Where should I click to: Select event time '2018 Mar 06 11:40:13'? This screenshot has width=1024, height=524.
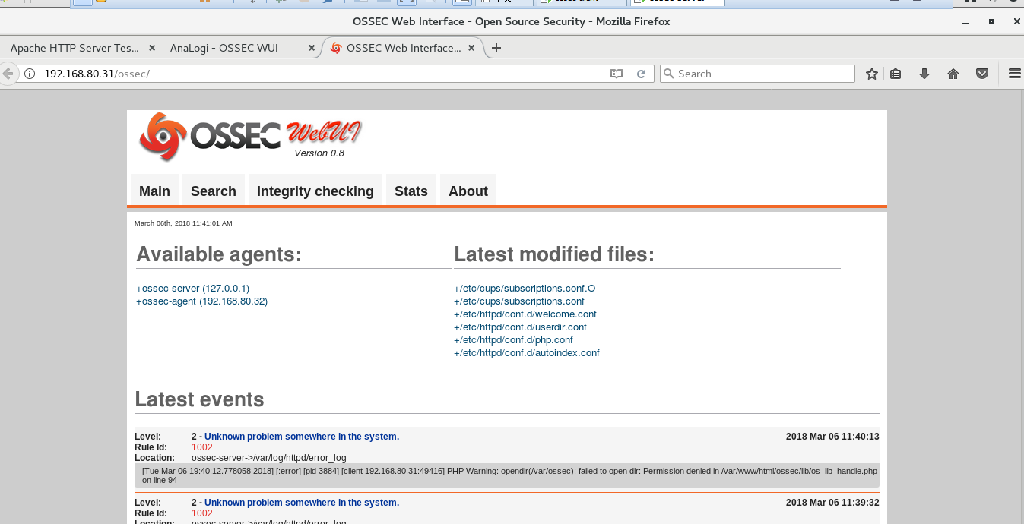pyautogui.click(x=832, y=437)
